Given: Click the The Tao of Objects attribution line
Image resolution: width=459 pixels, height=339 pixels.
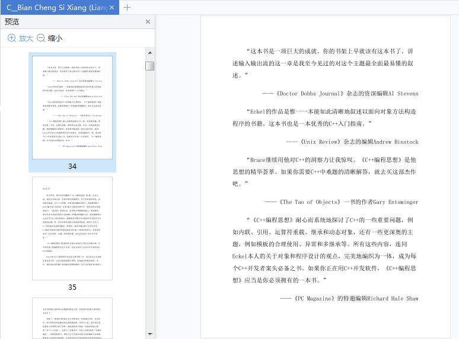Looking at the screenshot, I should 342,202.
